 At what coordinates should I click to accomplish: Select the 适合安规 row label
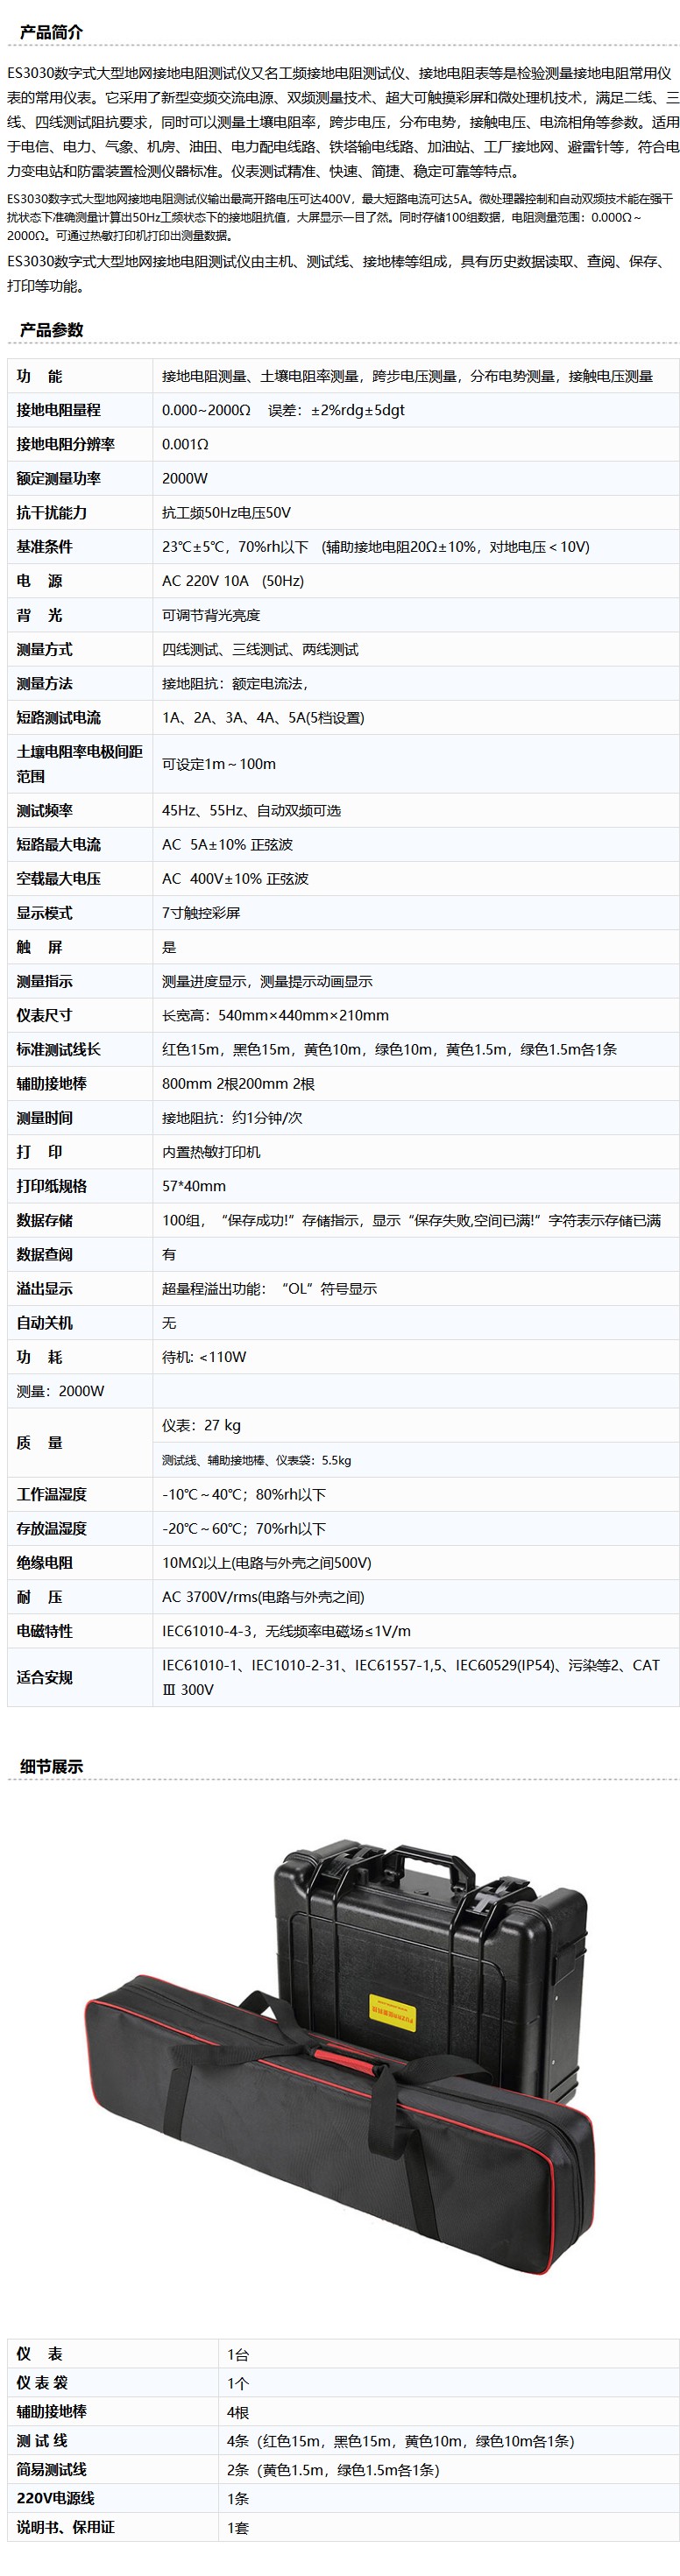(x=44, y=1677)
